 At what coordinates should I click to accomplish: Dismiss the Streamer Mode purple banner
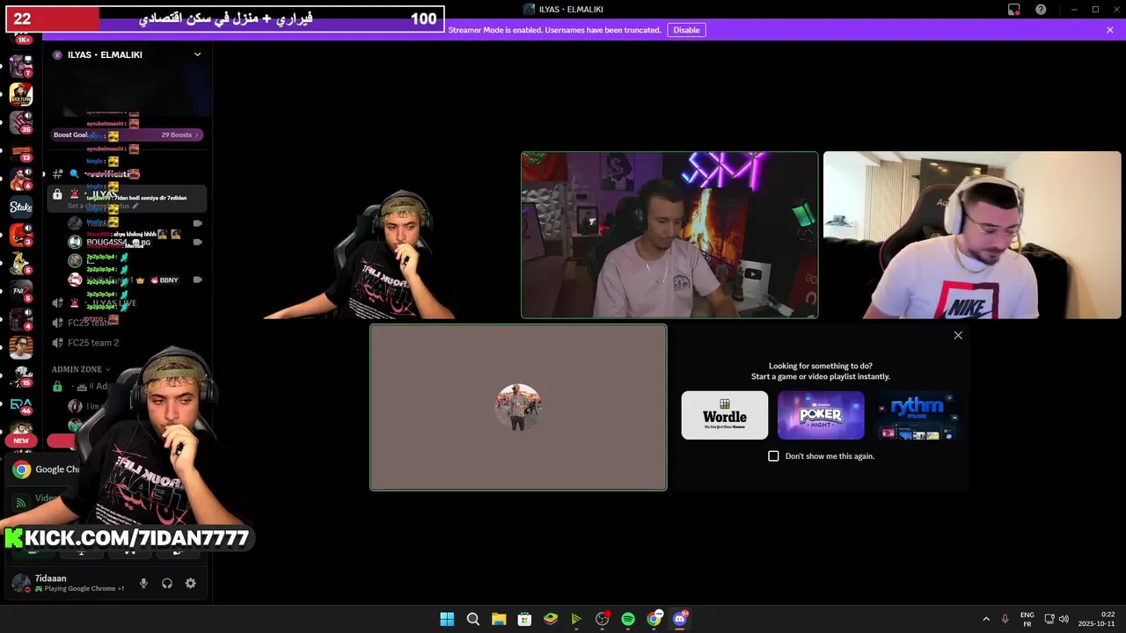tap(1110, 30)
